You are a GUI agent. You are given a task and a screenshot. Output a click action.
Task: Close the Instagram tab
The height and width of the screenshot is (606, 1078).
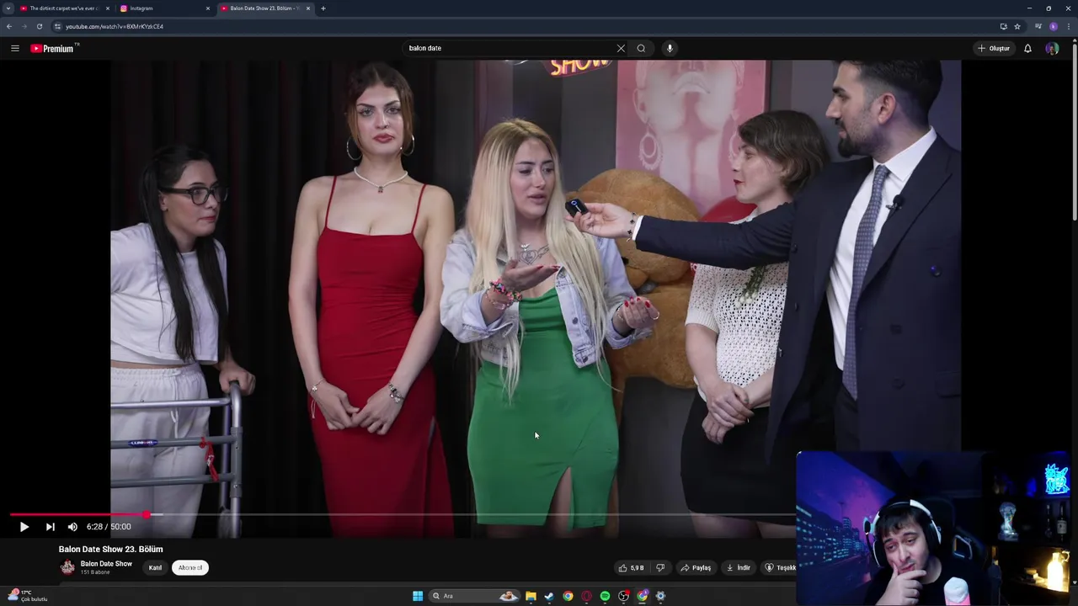click(x=208, y=8)
